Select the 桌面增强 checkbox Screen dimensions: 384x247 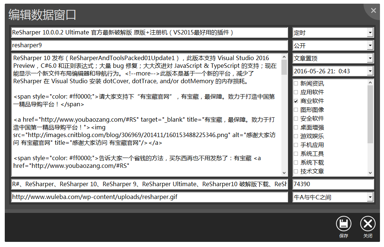pos(296,128)
